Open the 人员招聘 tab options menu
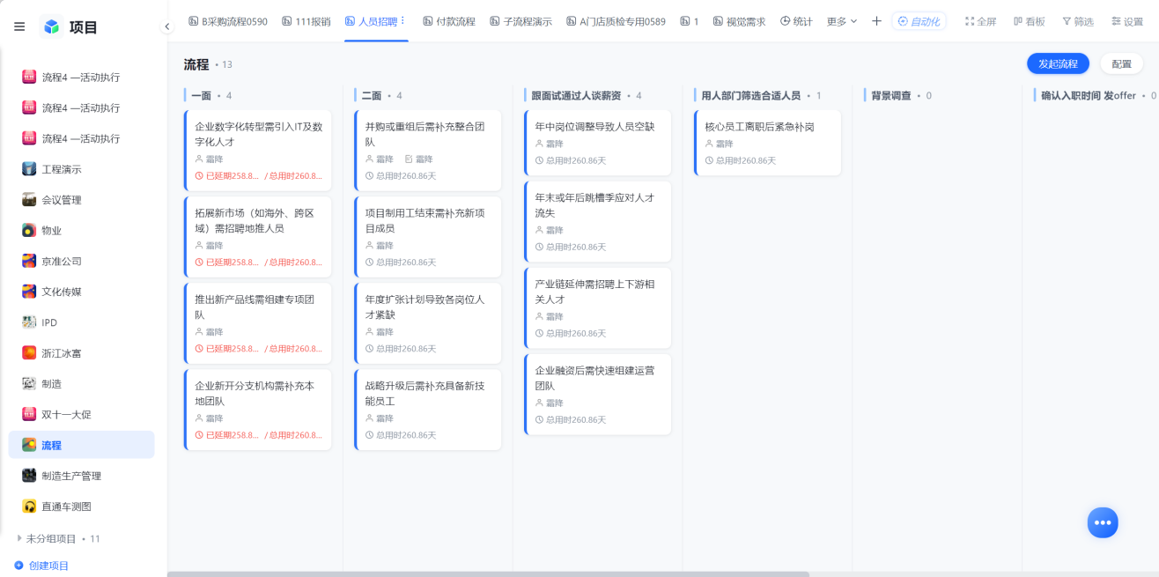 pos(402,21)
